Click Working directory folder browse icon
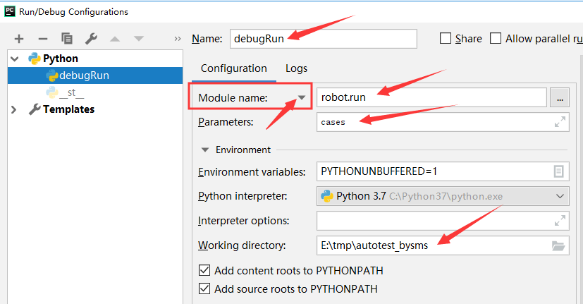 (558, 245)
